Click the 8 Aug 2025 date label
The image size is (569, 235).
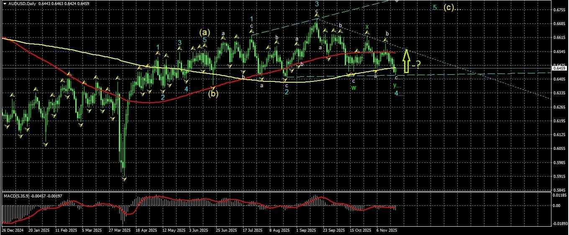click(280, 230)
